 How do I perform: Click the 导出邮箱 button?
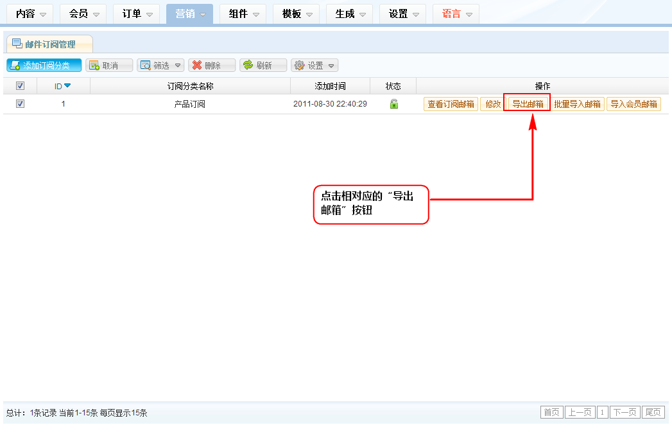click(528, 104)
